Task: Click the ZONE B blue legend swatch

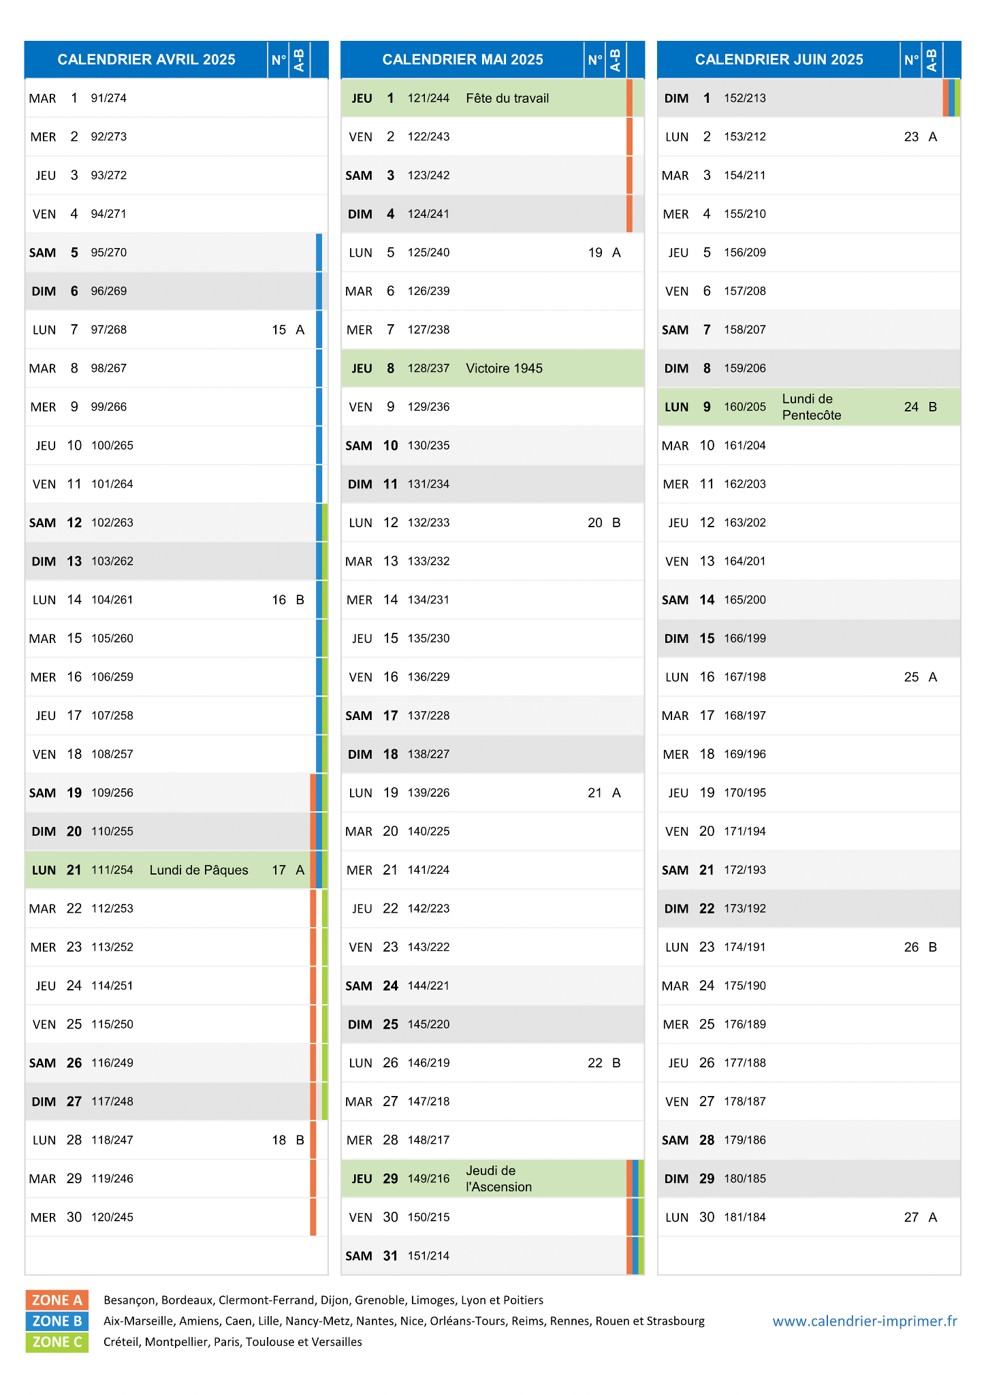Action: (57, 1321)
